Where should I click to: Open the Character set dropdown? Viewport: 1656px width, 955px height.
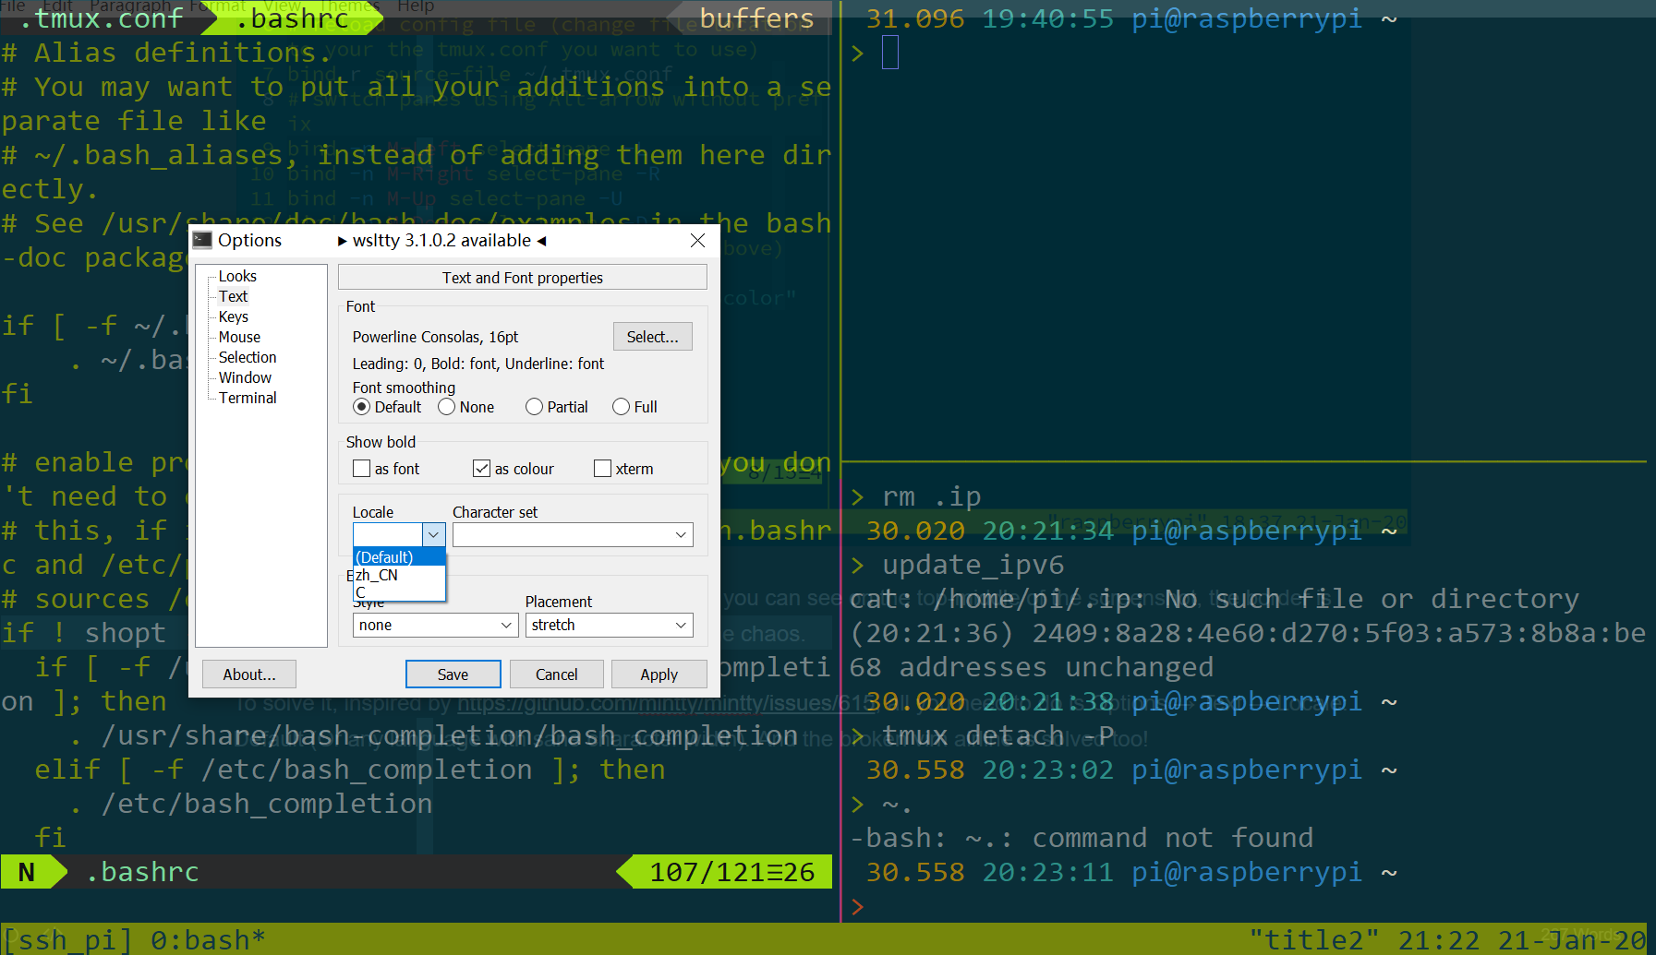click(x=573, y=534)
